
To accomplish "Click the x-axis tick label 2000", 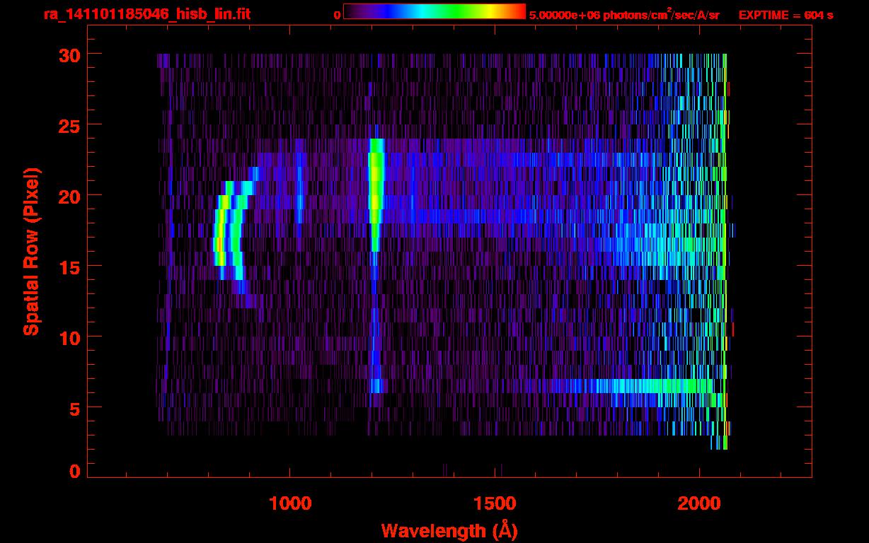I will 699,503.
